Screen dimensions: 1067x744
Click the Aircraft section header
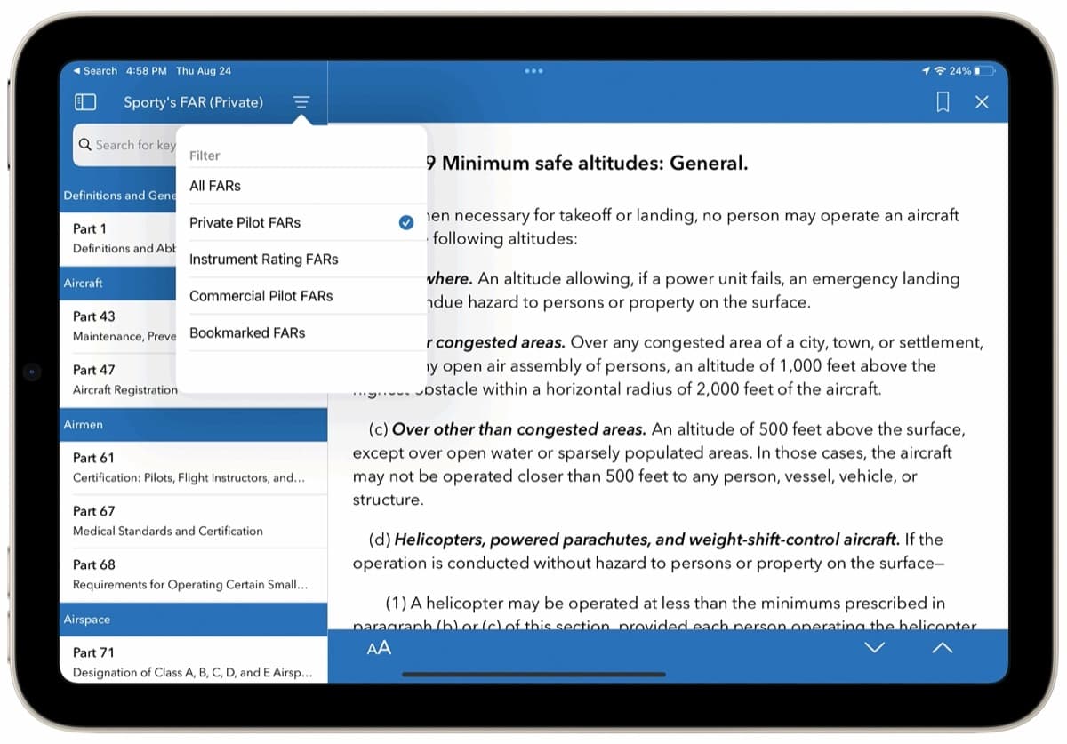[118, 283]
